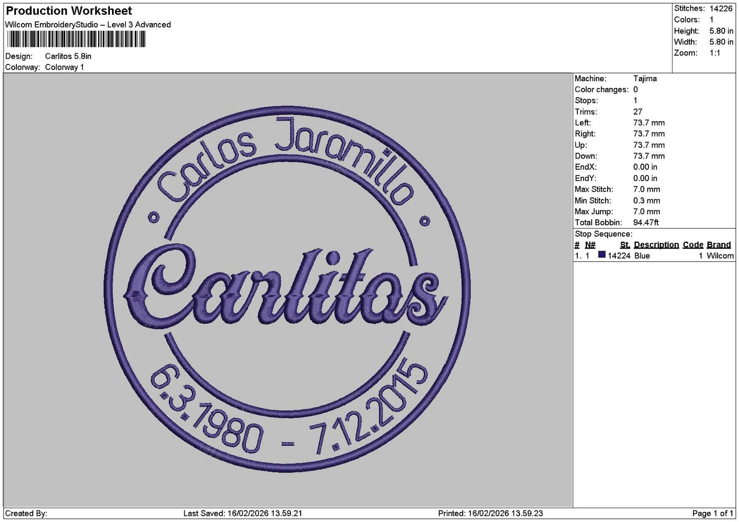Image resolution: width=739 pixels, height=522 pixels.
Task: Click the Width value 5.80 in
Action: coord(721,42)
